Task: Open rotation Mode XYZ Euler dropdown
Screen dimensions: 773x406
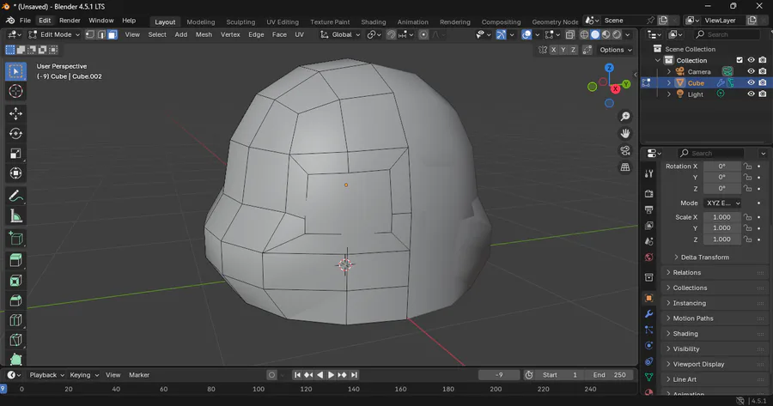Action: pyautogui.click(x=722, y=203)
